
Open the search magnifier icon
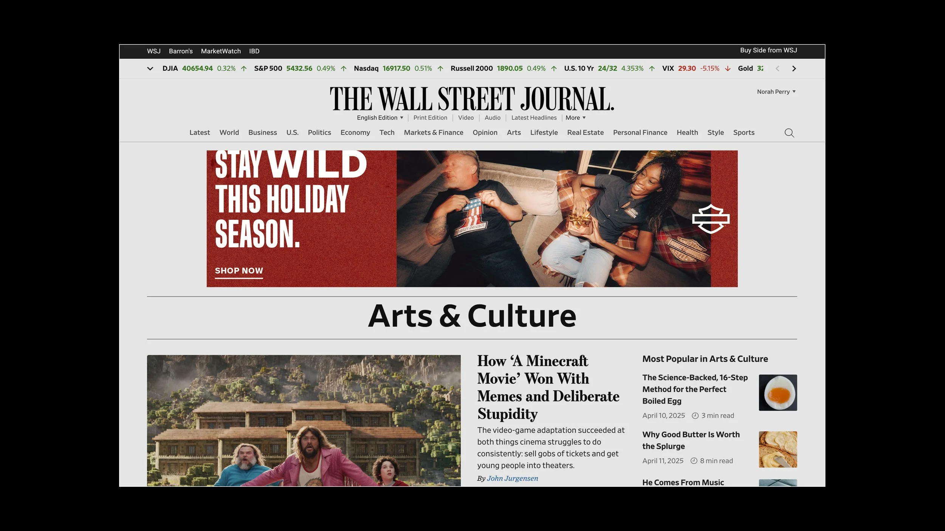tap(789, 133)
